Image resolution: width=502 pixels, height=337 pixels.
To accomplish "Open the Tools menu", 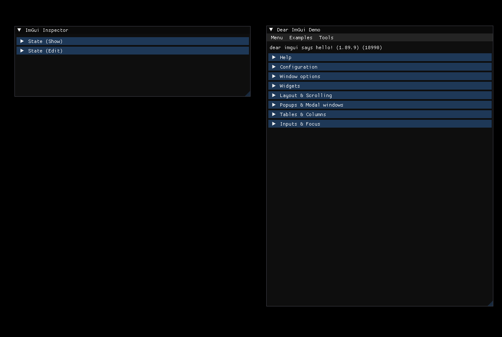I will tap(326, 38).
